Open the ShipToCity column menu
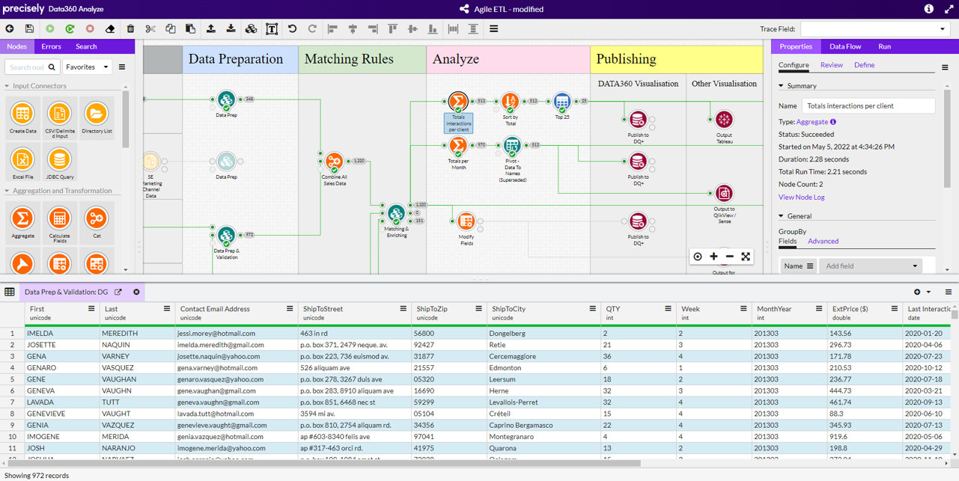This screenshot has height=481, width=959. coord(592,309)
